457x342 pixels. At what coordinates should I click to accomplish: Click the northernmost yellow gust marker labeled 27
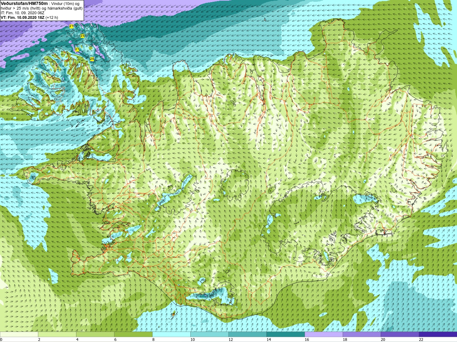tap(71, 27)
